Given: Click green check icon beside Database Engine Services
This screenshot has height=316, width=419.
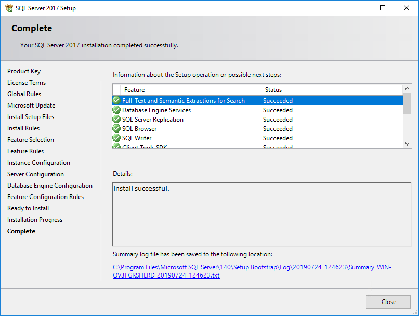Looking at the screenshot, I should point(116,110).
